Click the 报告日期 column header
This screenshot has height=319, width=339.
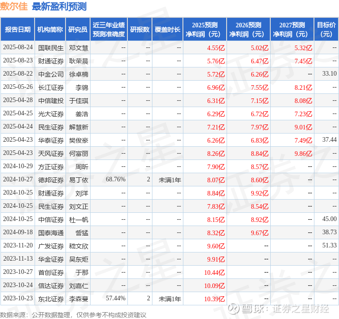point(17,30)
